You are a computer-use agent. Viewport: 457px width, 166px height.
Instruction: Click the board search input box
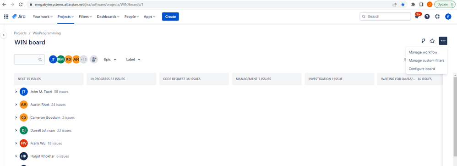coord(29,59)
